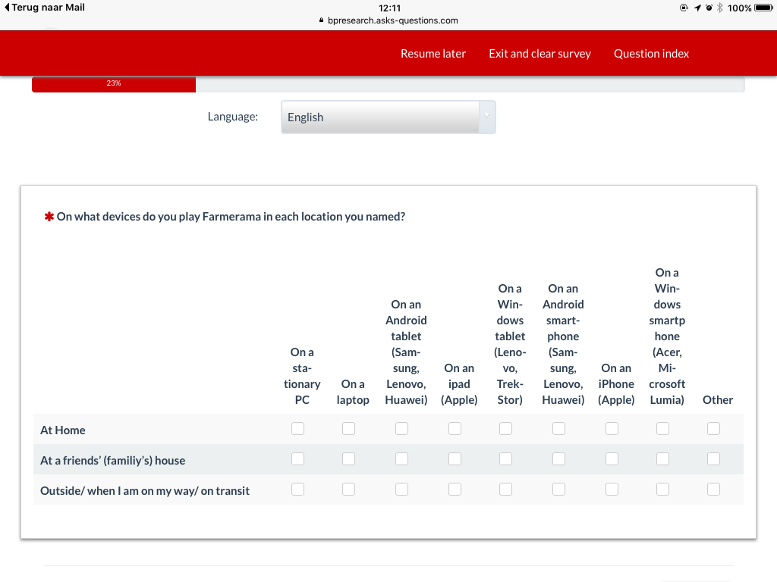The height and width of the screenshot is (582, 777).
Task: Tap the location arrow status icon
Action: point(697,8)
